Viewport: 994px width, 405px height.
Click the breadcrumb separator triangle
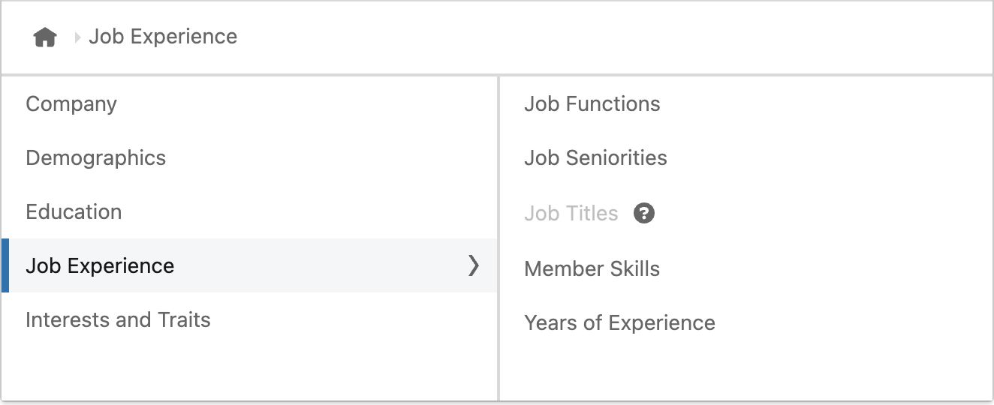[77, 37]
